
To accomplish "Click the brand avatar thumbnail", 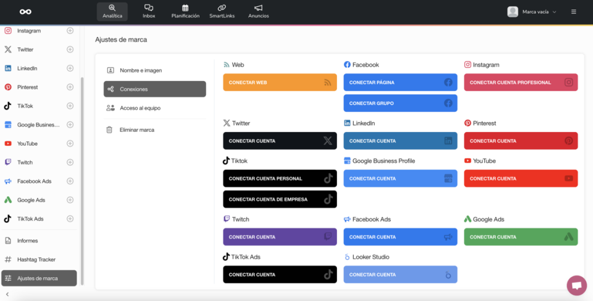I will click(x=513, y=12).
